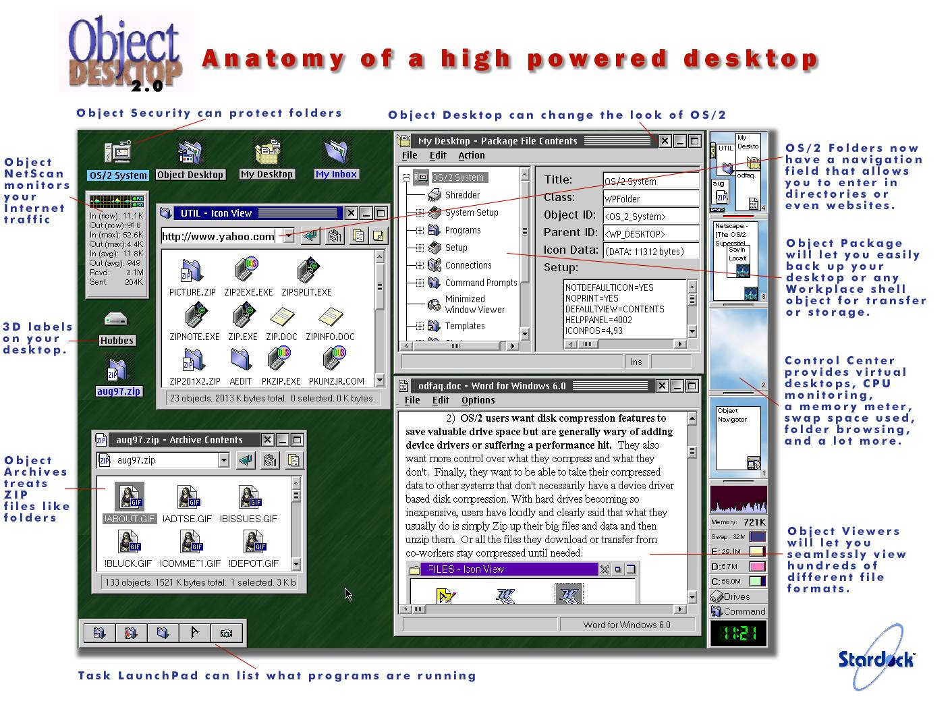This screenshot has width=952, height=703.
Task: Open the address dropdown in UTIL window
Action: tap(289, 236)
